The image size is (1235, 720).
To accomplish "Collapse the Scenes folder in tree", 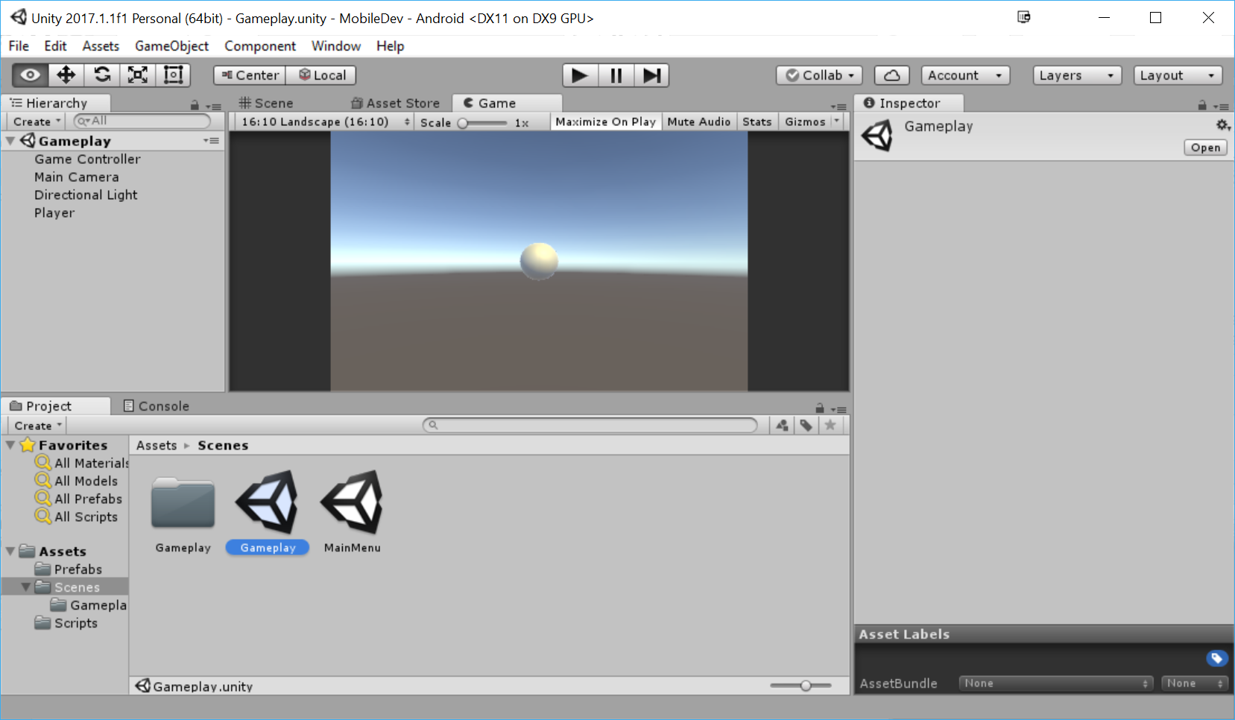I will (x=26, y=587).
